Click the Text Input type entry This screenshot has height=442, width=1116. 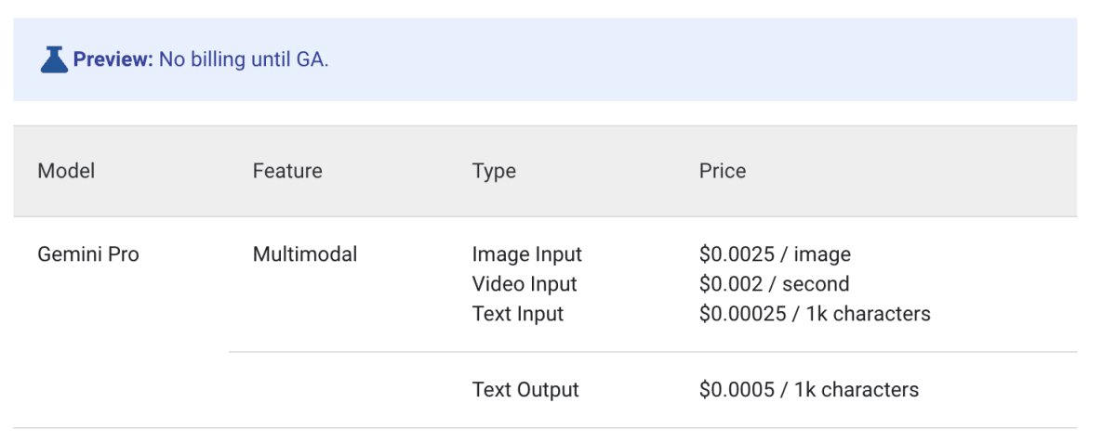(x=518, y=314)
